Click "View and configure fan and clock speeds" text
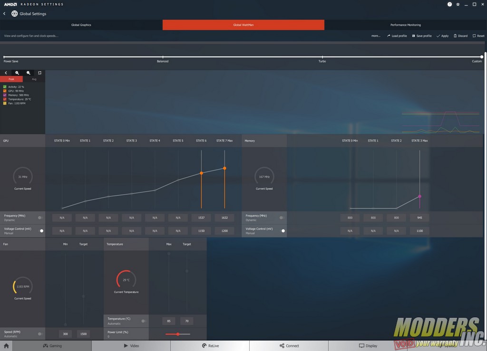The width and height of the screenshot is (487, 351). 31,36
